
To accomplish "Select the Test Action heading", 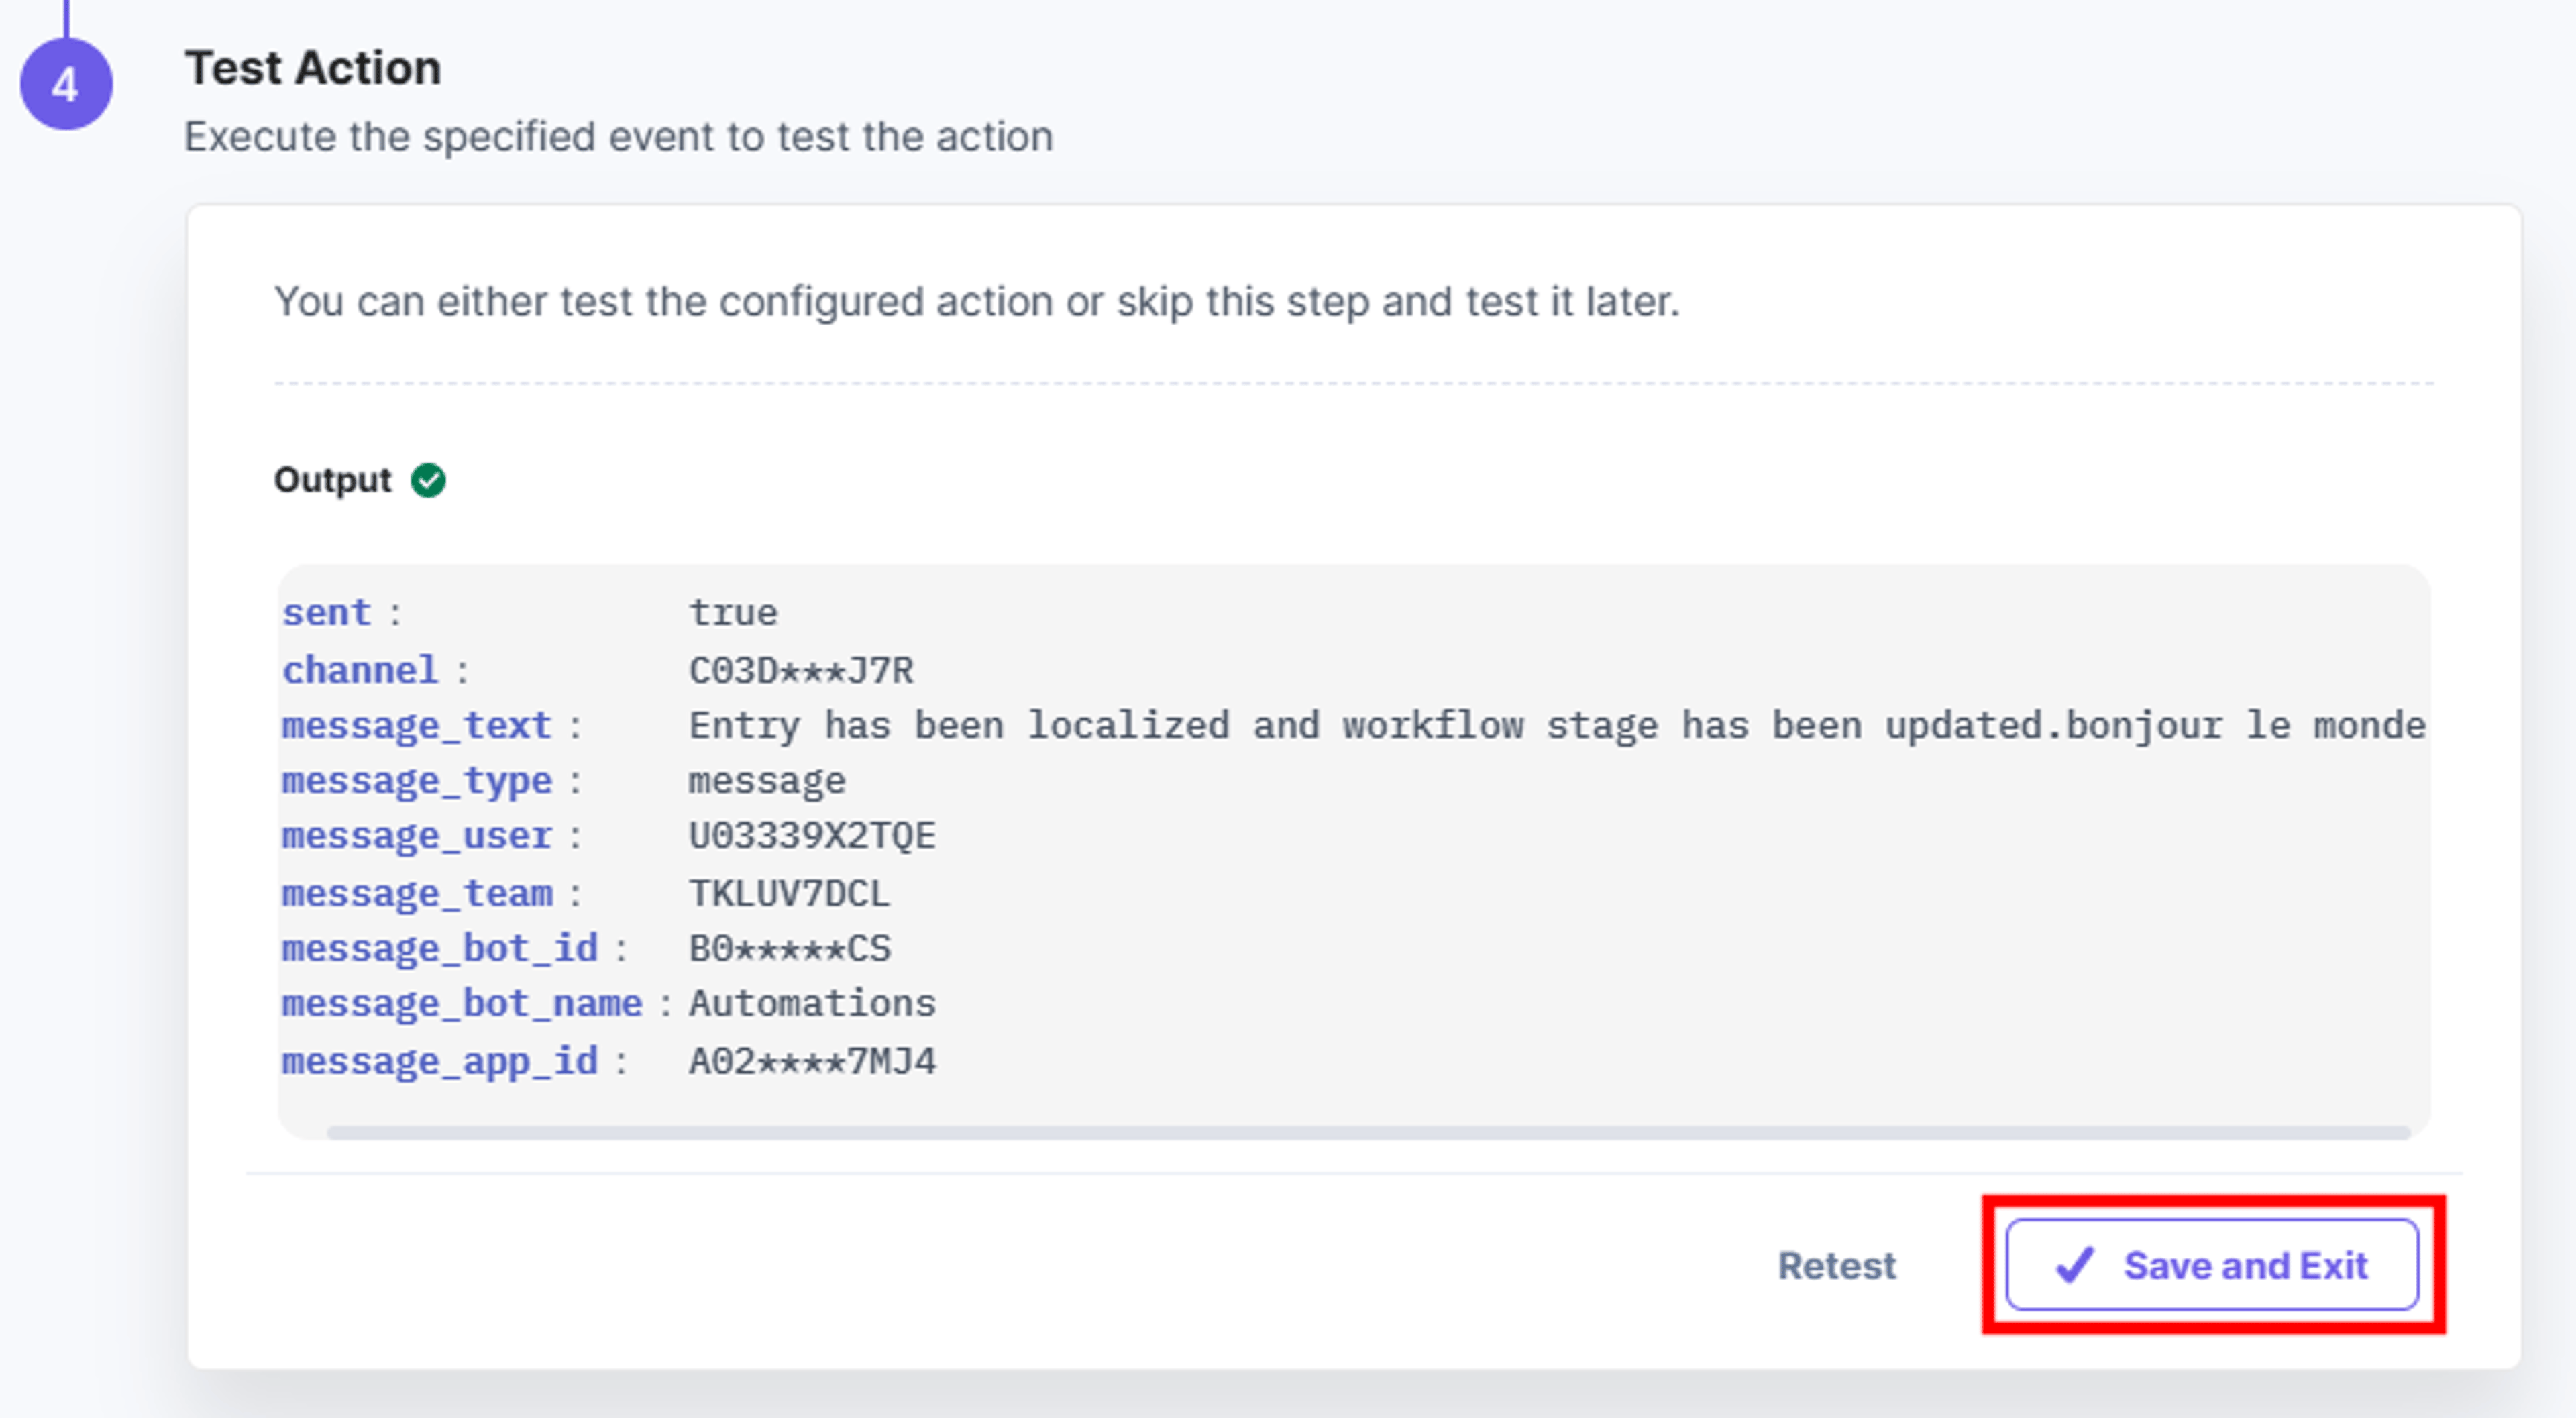I will pyautogui.click(x=313, y=69).
